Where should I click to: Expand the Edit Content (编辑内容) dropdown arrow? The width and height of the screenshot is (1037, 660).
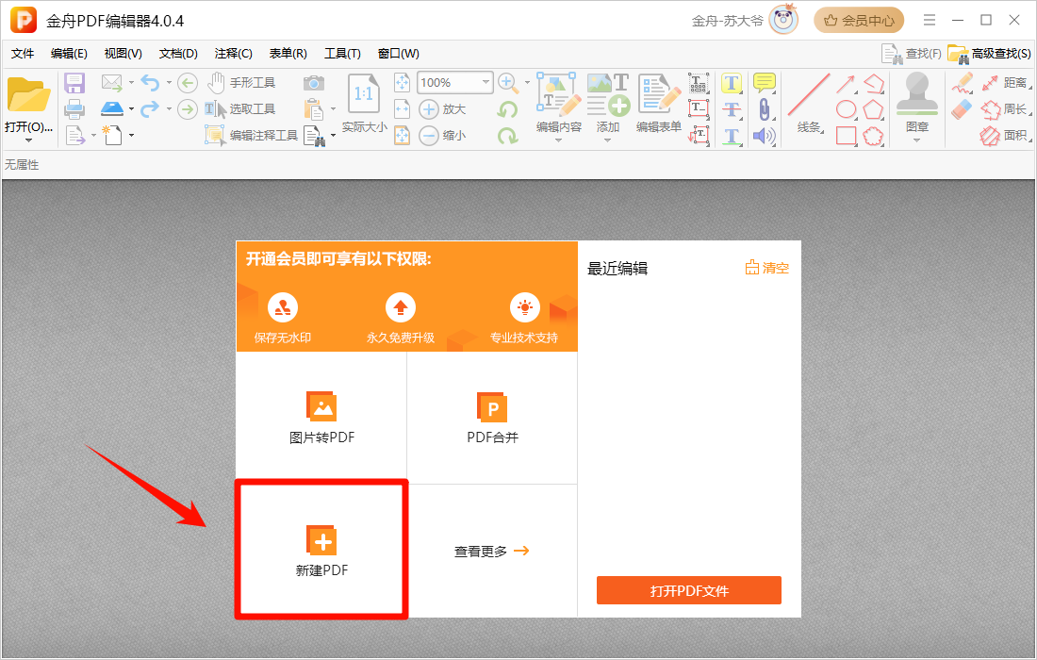(x=559, y=140)
